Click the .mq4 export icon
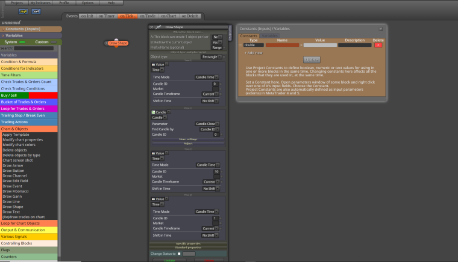 pyautogui.click(x=23, y=11)
